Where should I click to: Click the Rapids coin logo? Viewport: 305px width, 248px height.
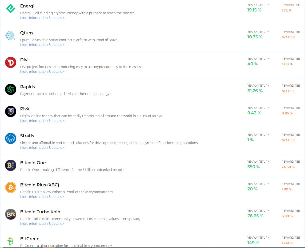pyautogui.click(x=11, y=89)
